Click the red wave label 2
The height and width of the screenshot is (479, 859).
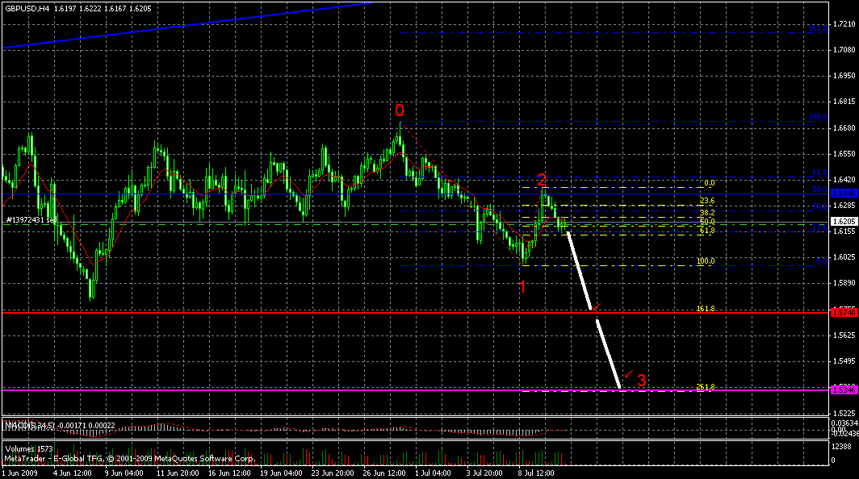[541, 180]
